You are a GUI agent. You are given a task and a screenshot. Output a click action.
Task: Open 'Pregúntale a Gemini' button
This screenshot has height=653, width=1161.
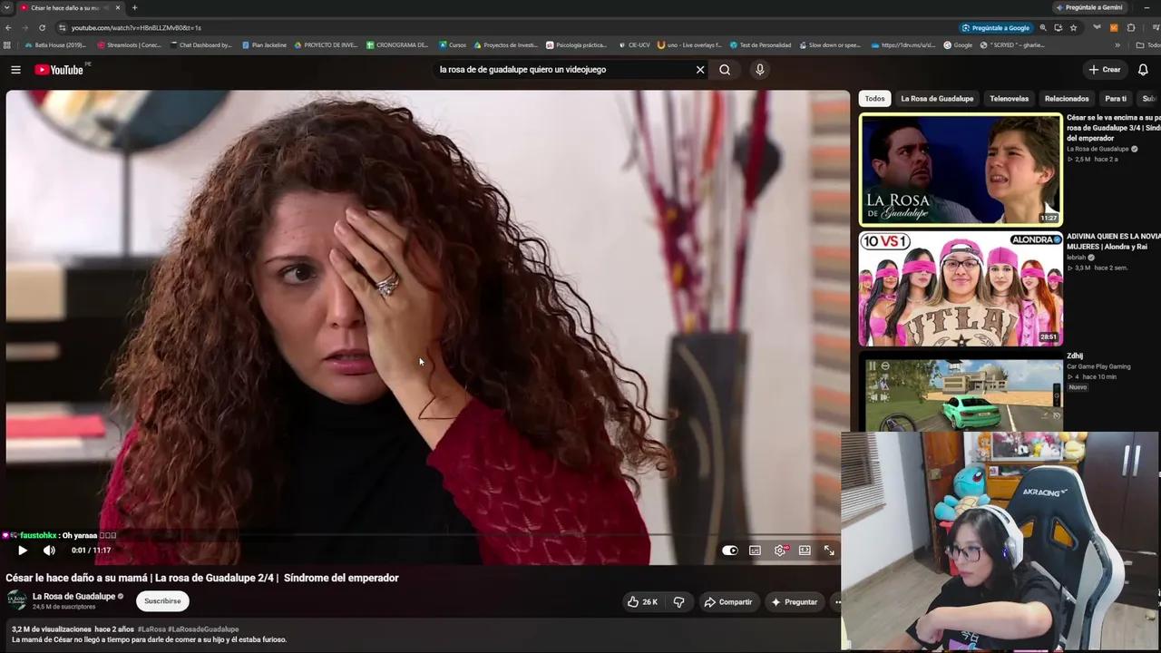[x=1089, y=7]
